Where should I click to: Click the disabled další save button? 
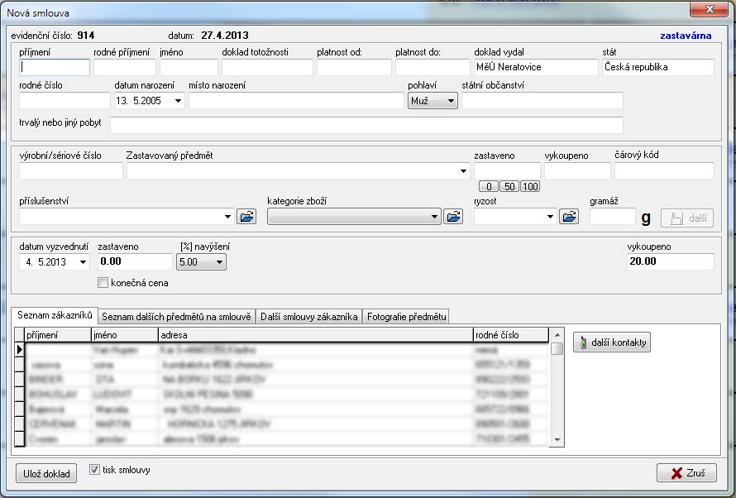(687, 218)
